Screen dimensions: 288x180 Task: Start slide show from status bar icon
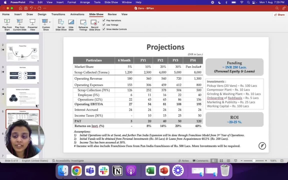click(236, 161)
